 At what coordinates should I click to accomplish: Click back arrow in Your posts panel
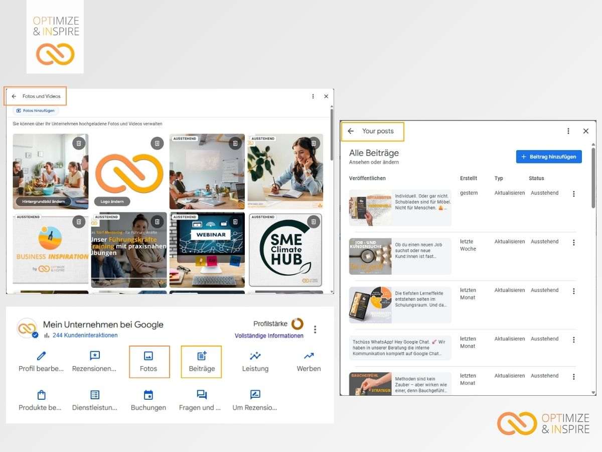351,131
